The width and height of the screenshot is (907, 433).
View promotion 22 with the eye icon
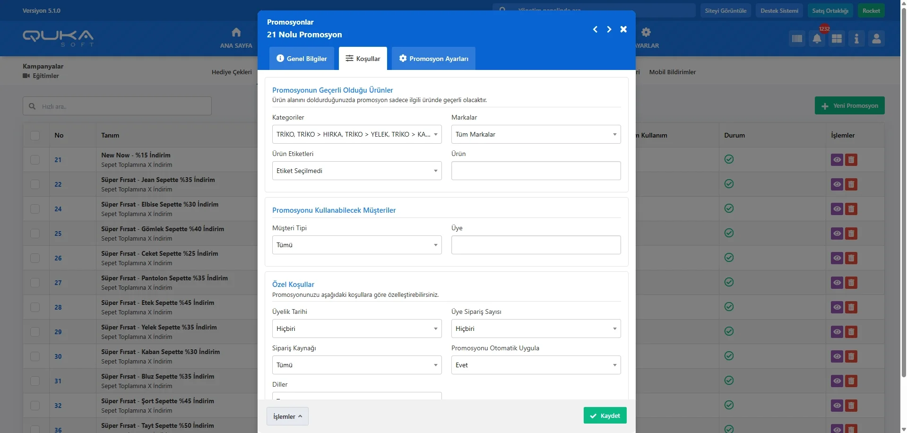coord(837,184)
